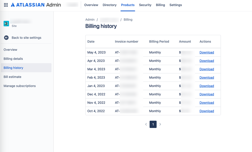Screen dimensions: 252x152
Task: Click the back arrow icon for site settings
Action: click(6, 37)
